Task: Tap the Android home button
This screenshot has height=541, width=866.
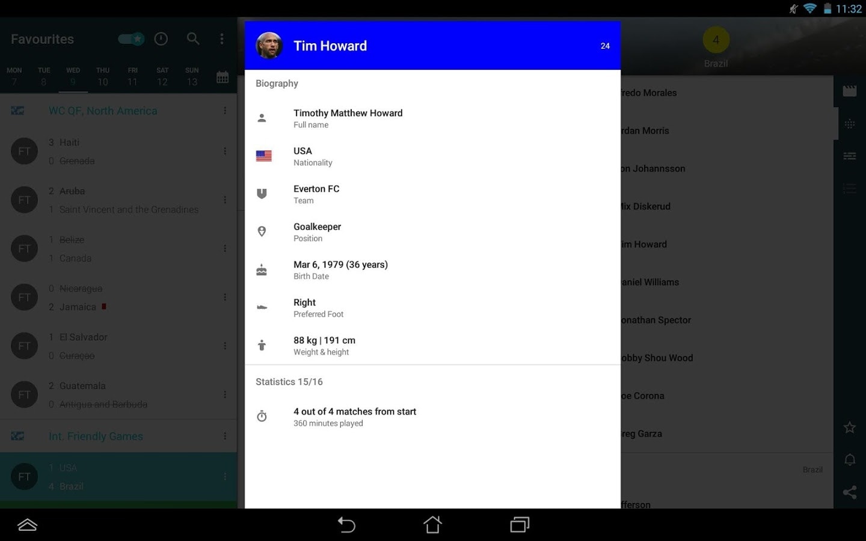Action: pyautogui.click(x=432, y=525)
